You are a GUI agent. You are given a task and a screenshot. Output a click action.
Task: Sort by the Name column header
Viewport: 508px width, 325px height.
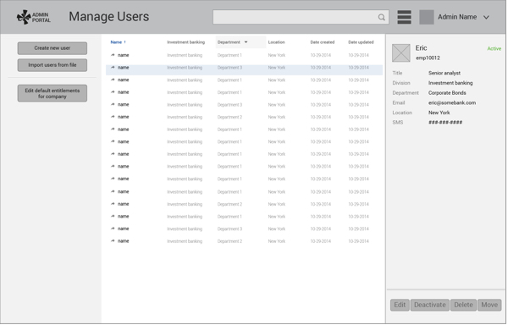tap(116, 42)
